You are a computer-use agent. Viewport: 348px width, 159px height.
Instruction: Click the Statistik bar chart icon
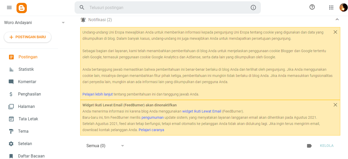pos(11,69)
